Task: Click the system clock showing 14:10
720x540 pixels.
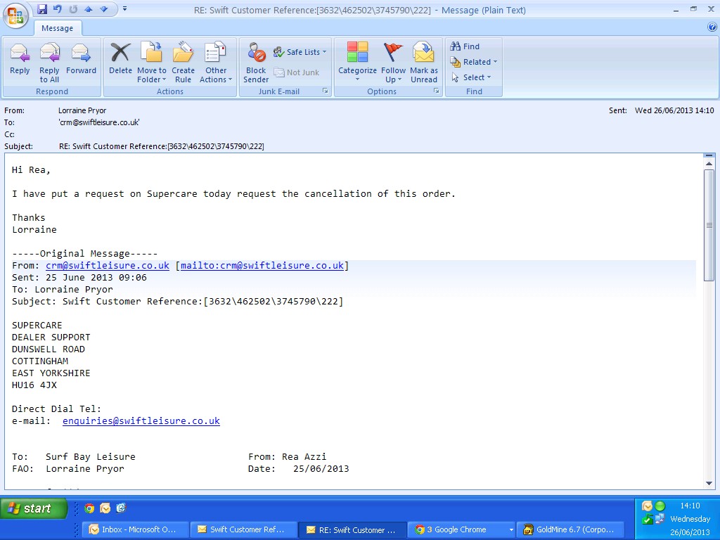Action: point(690,506)
